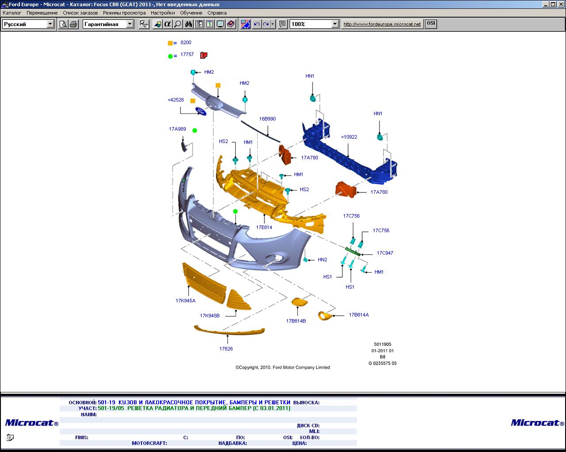This screenshot has height=452, width=566.
Task: Open the purple book reference icon
Action: [231, 24]
